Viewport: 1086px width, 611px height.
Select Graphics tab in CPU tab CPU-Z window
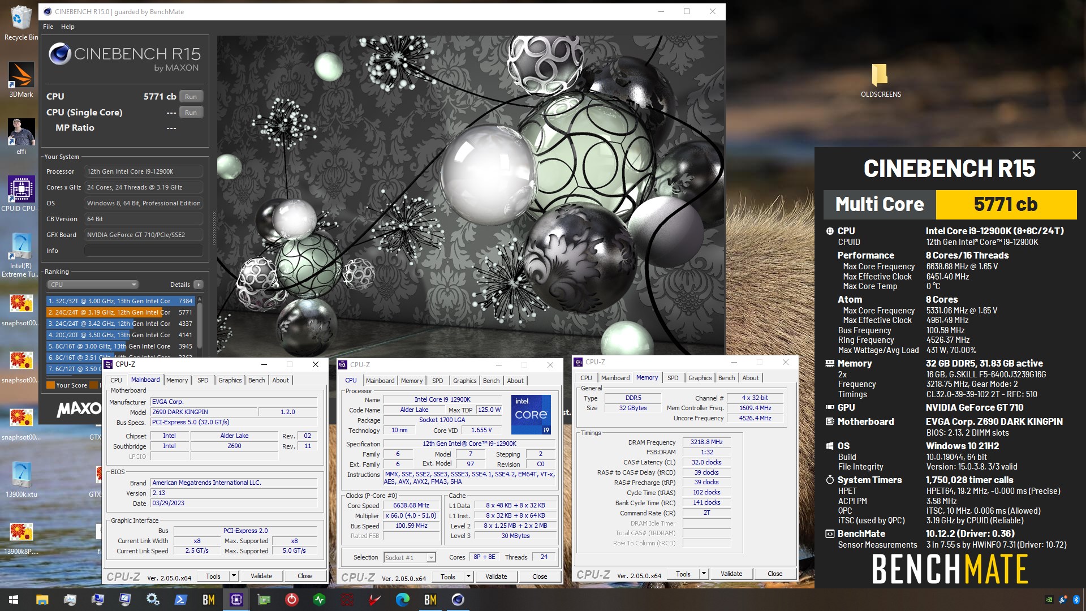tap(465, 381)
